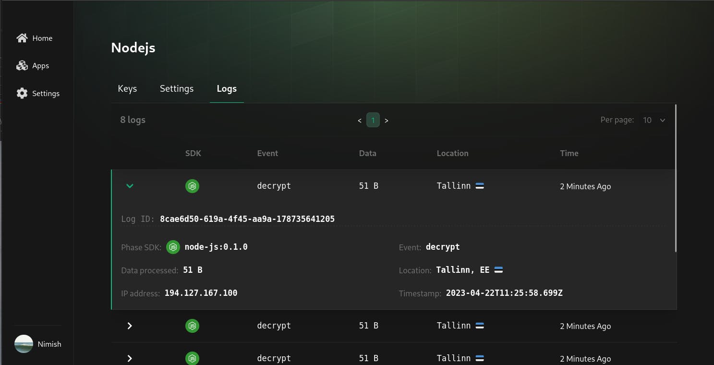This screenshot has width=714, height=365.
Task: Click the Node.js icon in third log row
Action: [x=192, y=358]
